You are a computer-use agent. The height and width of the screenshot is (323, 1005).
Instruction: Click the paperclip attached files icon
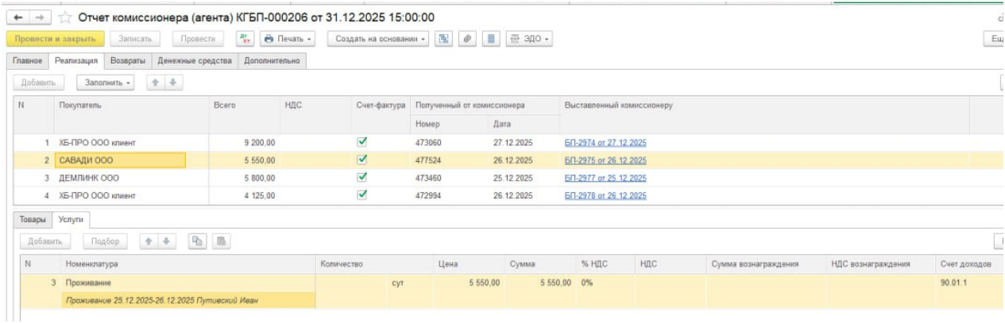coord(470,38)
